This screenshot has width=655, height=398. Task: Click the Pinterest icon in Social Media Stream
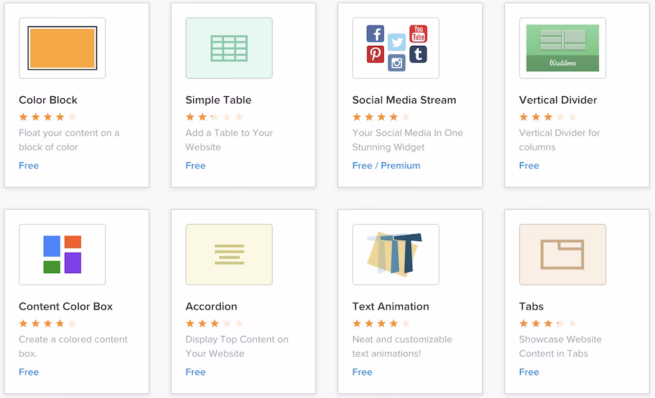375,54
